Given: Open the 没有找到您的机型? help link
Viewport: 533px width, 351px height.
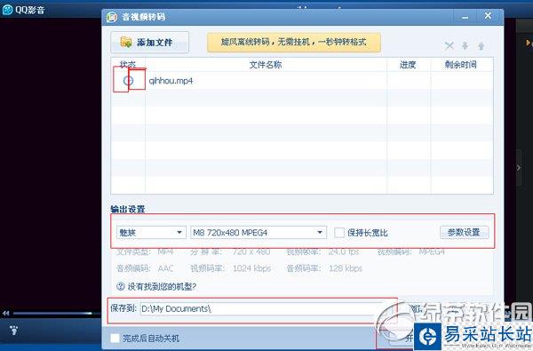Looking at the screenshot, I should click(x=162, y=287).
